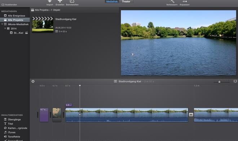Select Alle Projekte in sidebar
The image size is (238, 141).
click(x=15, y=20)
